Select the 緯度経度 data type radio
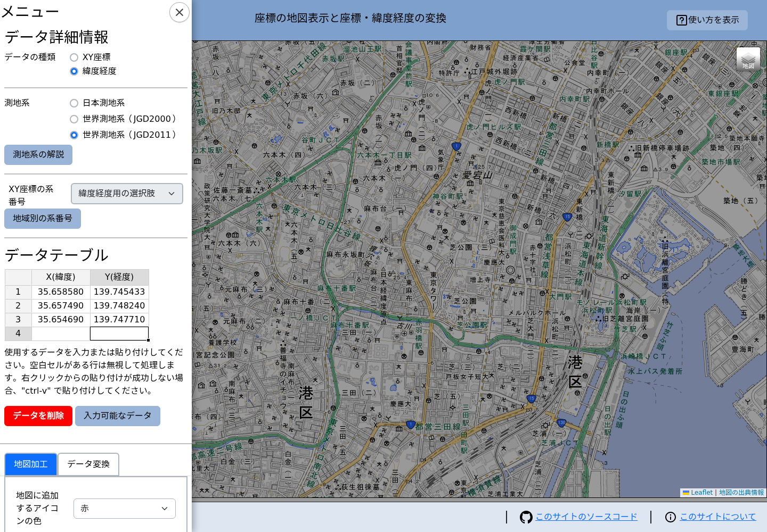Viewport: 767px width, 532px height. coord(74,71)
